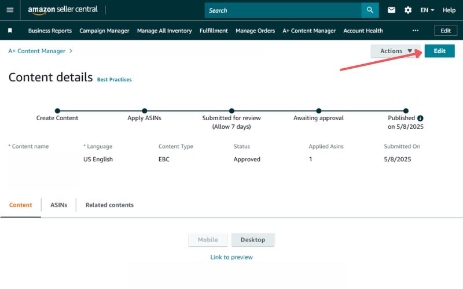The width and height of the screenshot is (463, 289).
Task: Click the Content details heading
Action: tap(50, 77)
